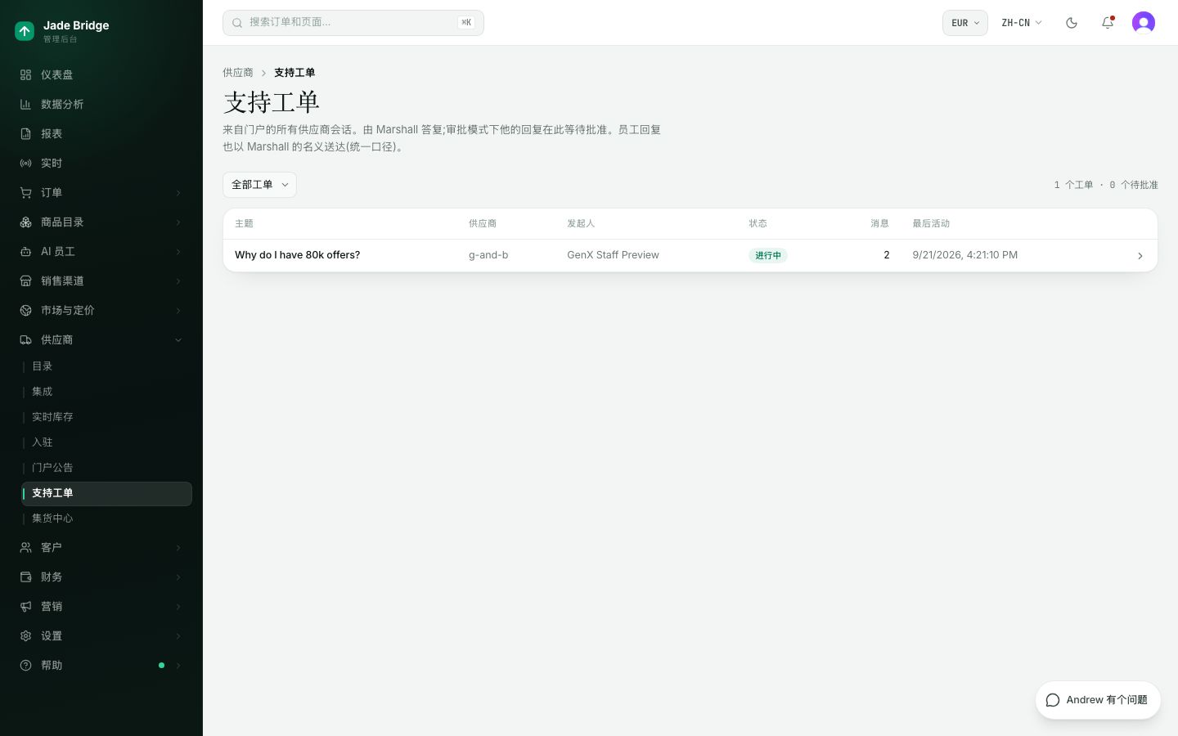The width and height of the screenshot is (1178, 736).
Task: Click the Jade Bridge logo icon
Action: pos(25,31)
